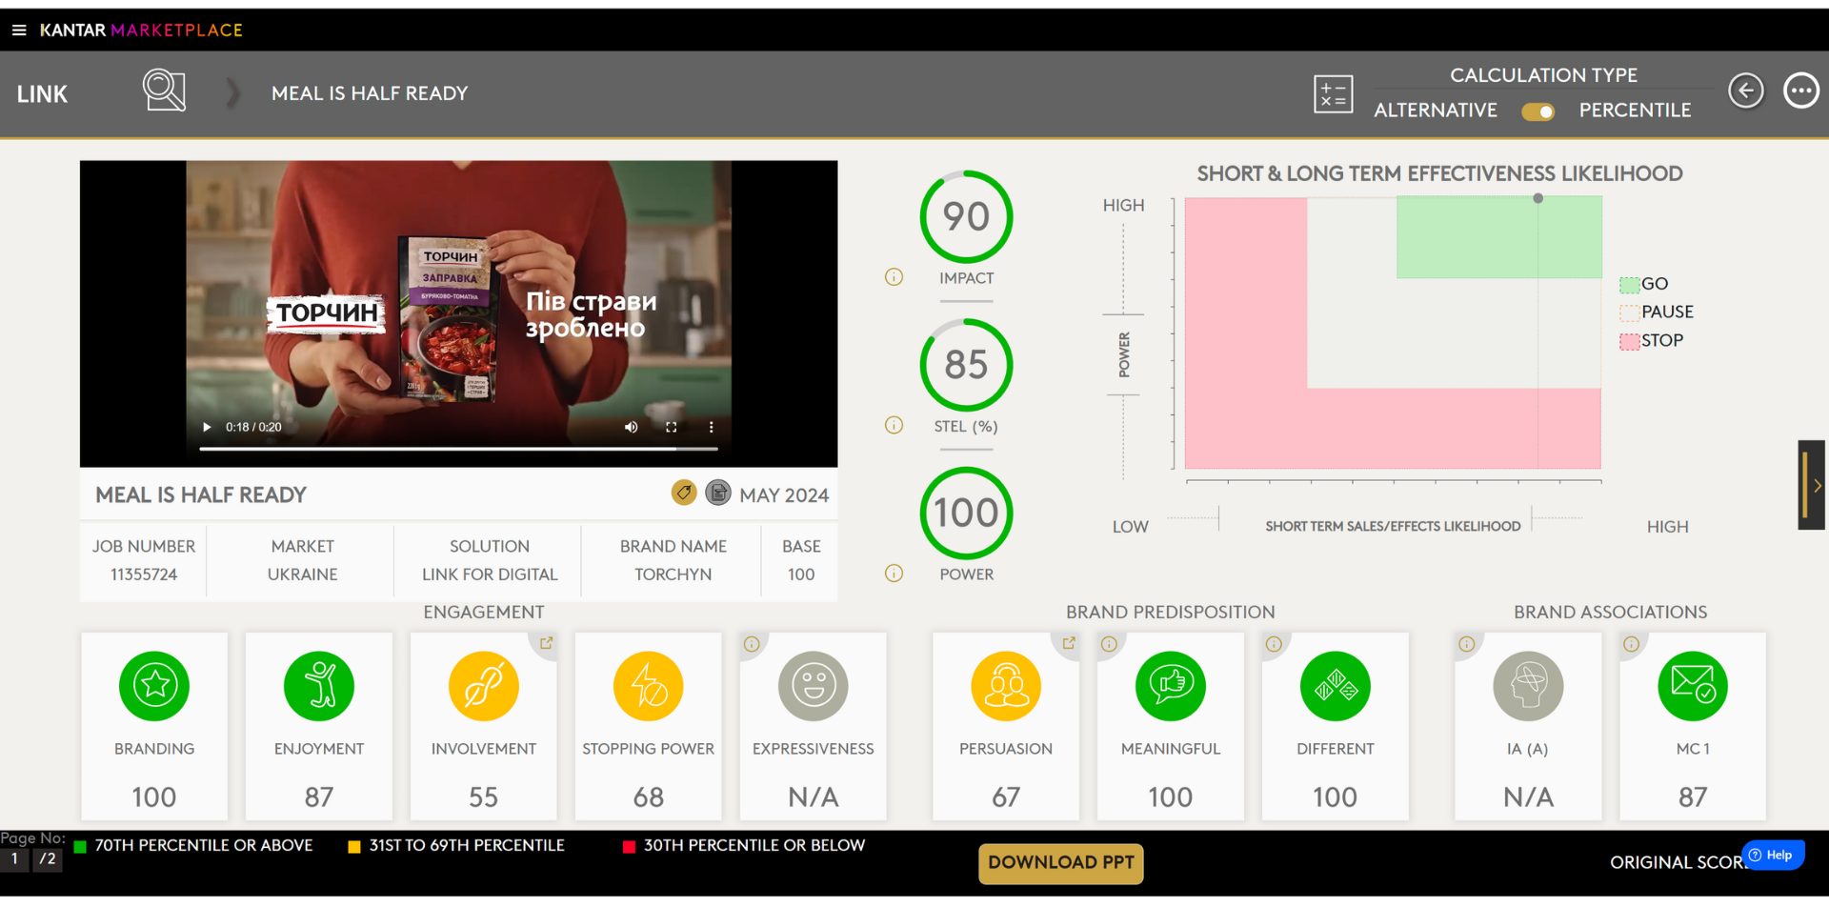Open the calculator calculation type icon
1829x907 pixels.
coord(1333,94)
